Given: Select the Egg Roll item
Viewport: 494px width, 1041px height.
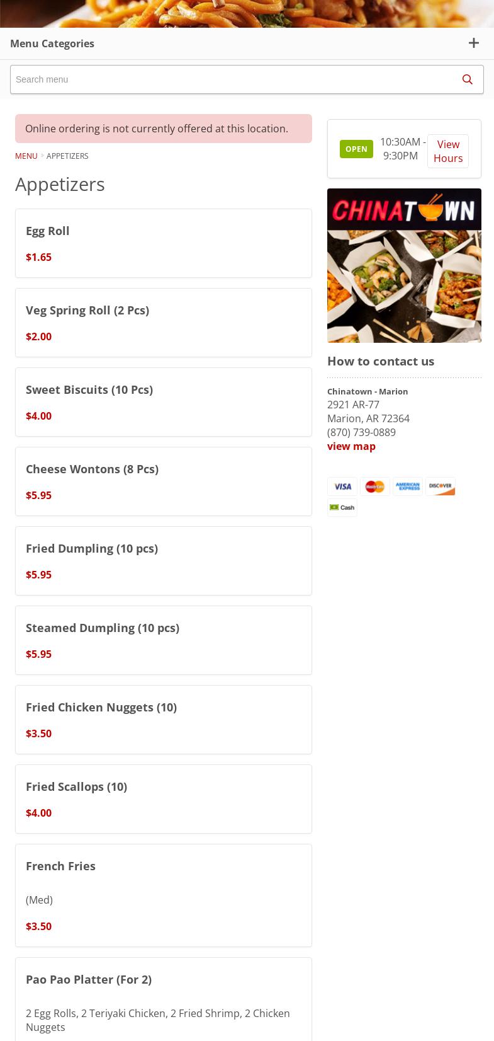Looking at the screenshot, I should [164, 243].
